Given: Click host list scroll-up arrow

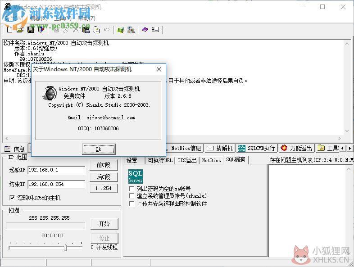Looking at the screenshot, I should (349, 169).
